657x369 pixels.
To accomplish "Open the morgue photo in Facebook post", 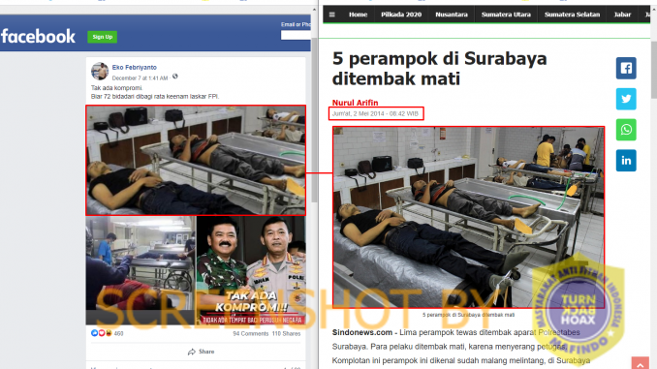I will (x=196, y=161).
